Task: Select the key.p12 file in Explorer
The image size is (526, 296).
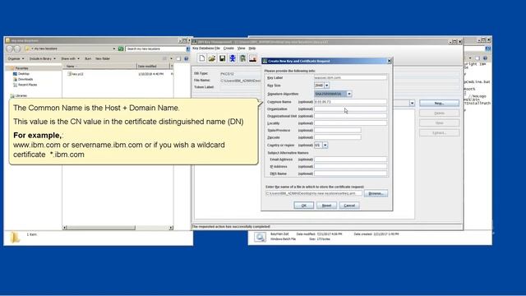Action: 76,74
